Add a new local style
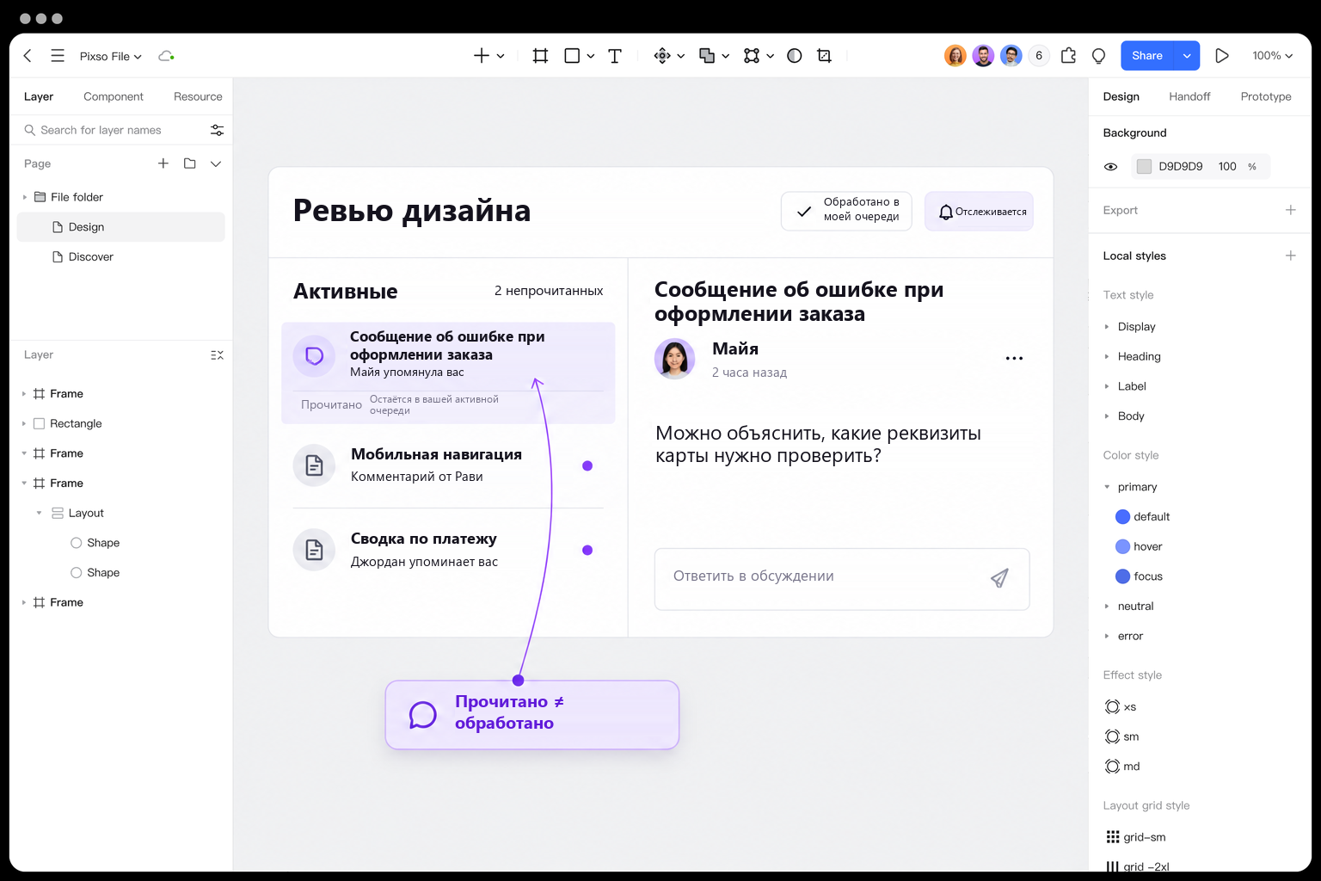The image size is (1321, 881). (1290, 256)
